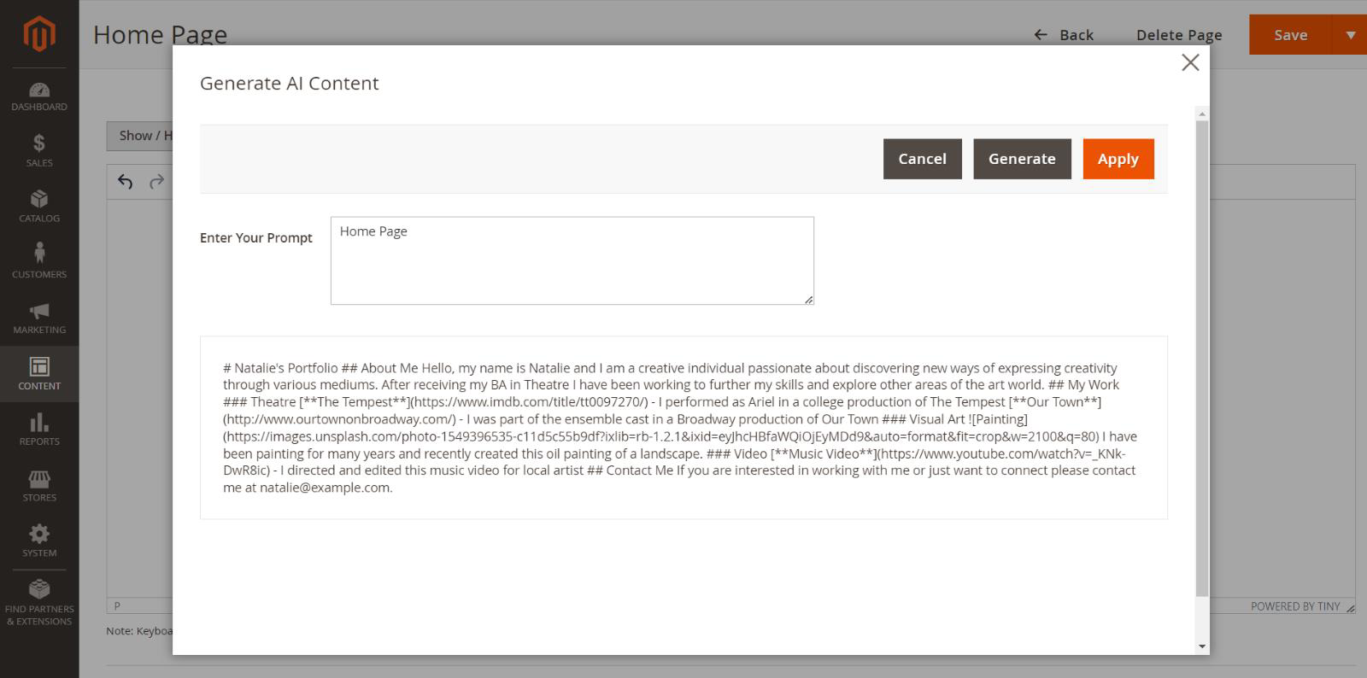Viewport: 1367px width, 678px height.
Task: Close the Generate AI Content modal
Action: click(x=1190, y=62)
